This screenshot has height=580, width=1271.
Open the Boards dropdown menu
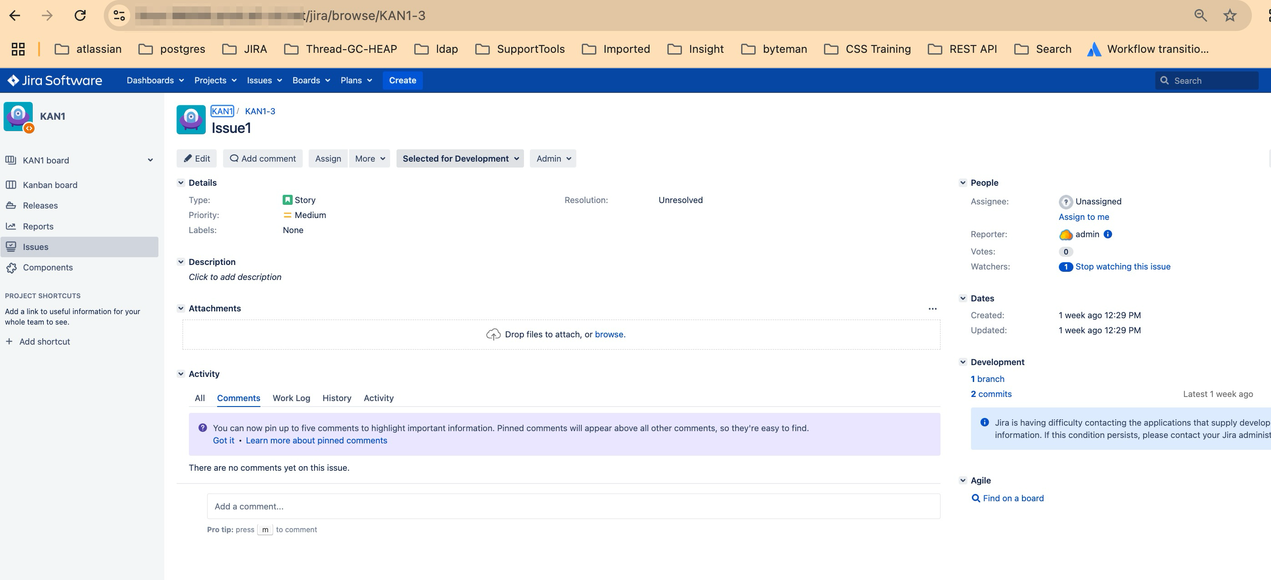point(311,81)
